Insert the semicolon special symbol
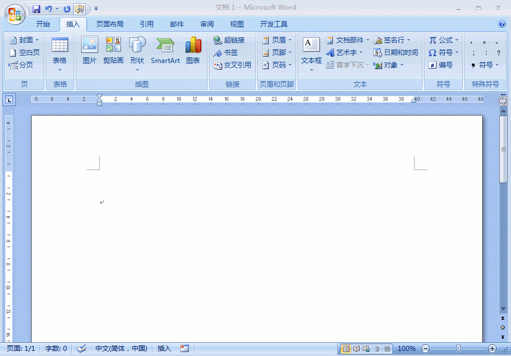The width and height of the screenshot is (511, 356). point(474,53)
